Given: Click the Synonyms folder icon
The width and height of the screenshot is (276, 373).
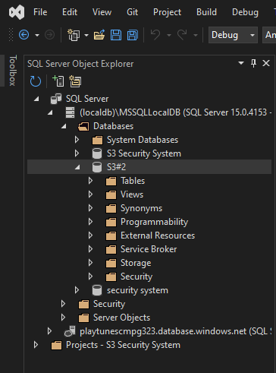Looking at the screenshot, I should click(x=111, y=208).
